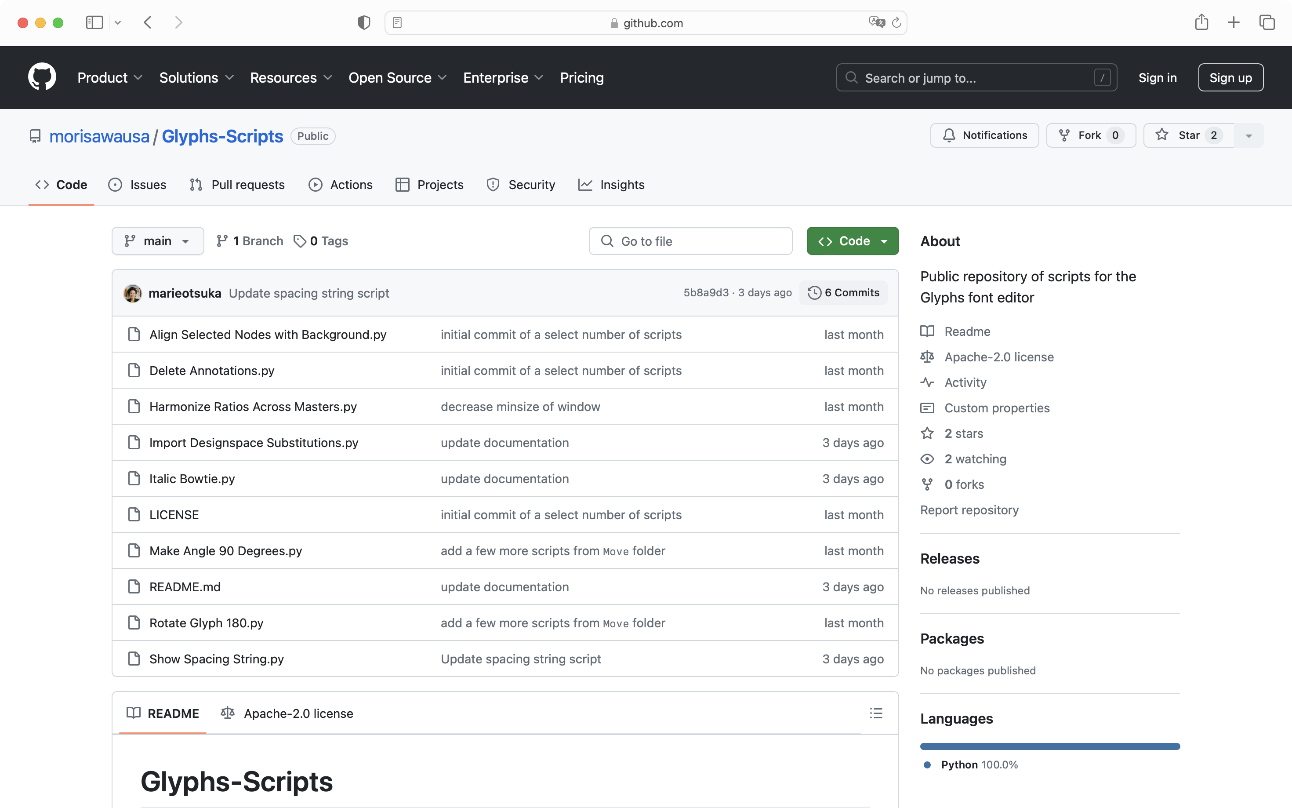View the 0 Tags link
The width and height of the screenshot is (1292, 808).
click(x=321, y=241)
